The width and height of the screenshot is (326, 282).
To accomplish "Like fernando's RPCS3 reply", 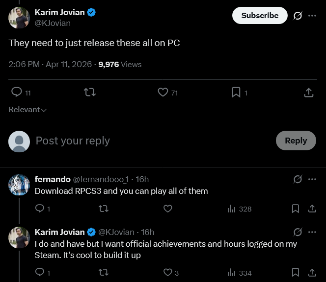I will [167, 209].
